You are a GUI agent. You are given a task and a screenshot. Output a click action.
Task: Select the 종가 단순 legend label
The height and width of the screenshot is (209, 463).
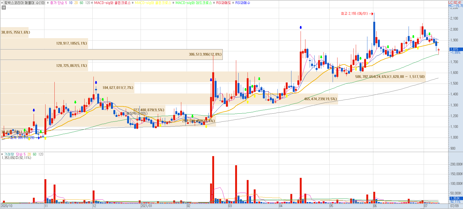57,3
